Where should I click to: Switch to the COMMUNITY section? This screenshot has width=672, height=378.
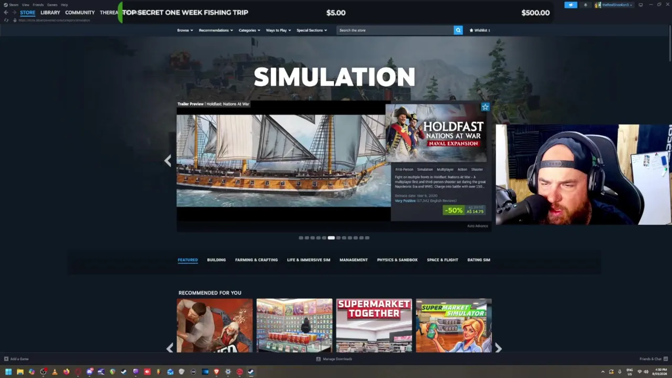80,13
